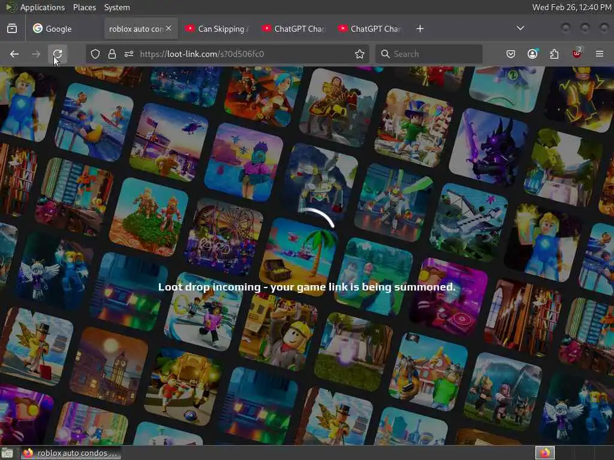Click the Firefox workspace switcher icon
The width and height of the screenshot is (614, 460).
pos(545,453)
